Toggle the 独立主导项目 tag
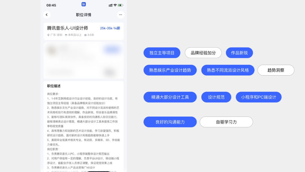 click(x=162, y=53)
